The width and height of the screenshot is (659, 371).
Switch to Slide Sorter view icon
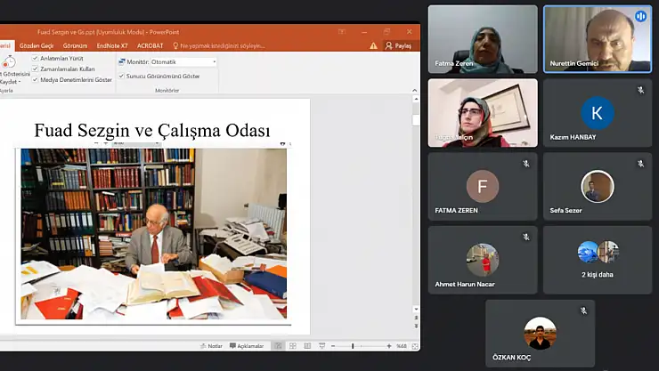click(x=292, y=346)
